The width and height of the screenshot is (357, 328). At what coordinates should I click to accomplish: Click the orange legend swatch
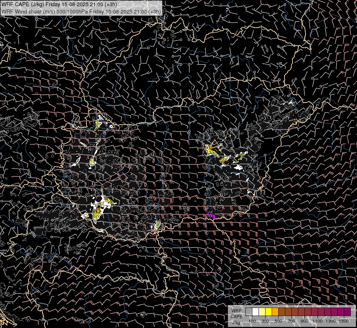pyautogui.click(x=275, y=312)
